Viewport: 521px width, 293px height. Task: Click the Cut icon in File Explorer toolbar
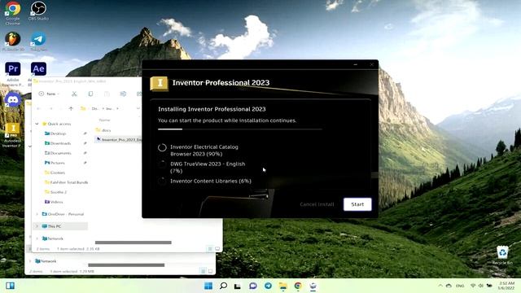coord(74,94)
